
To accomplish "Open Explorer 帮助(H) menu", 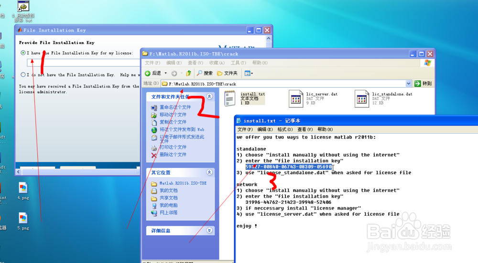I will pyautogui.click(x=260, y=63).
